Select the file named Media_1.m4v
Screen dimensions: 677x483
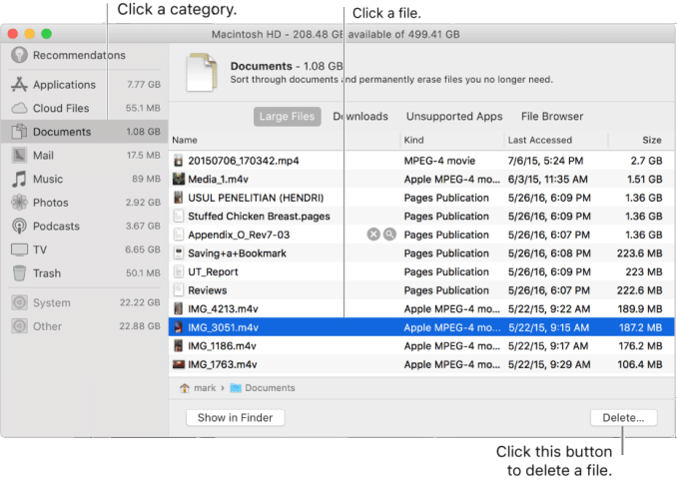click(218, 179)
